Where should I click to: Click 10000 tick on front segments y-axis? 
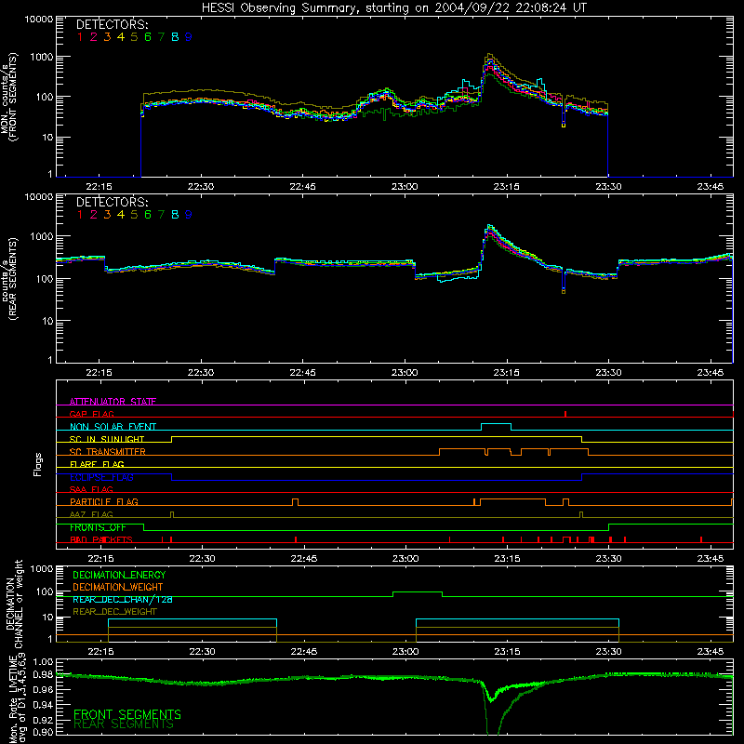(x=39, y=19)
